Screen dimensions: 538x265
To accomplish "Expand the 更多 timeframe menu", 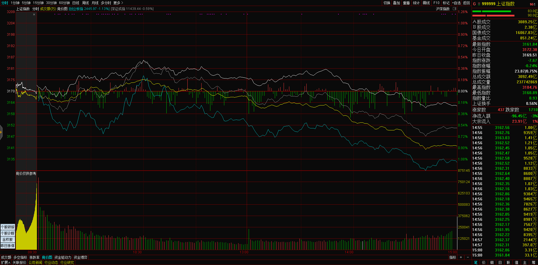I will 118,3.
